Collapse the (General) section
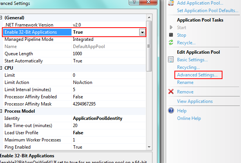The width and height of the screenshot is (241, 163). click(1, 18)
